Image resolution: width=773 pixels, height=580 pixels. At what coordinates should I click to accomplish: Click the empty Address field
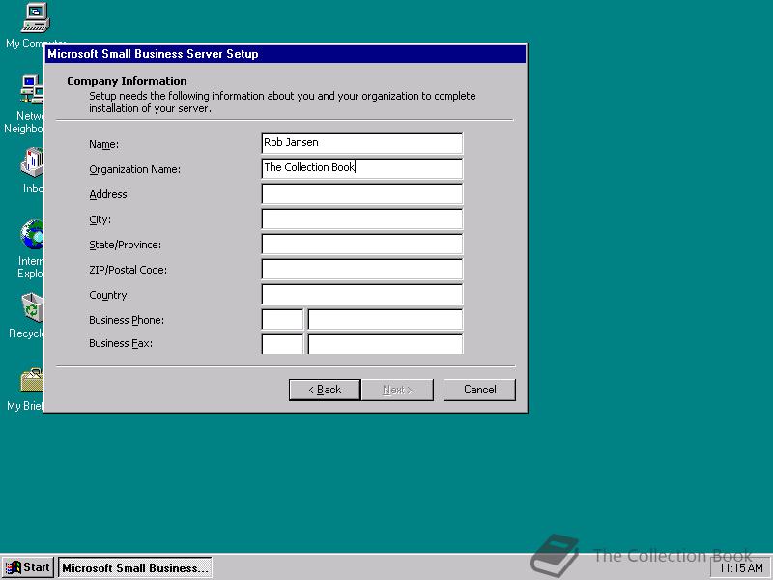point(361,193)
